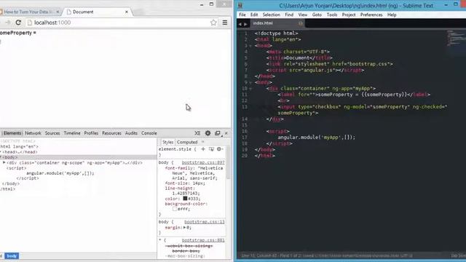Follow the bootstrap.css:13 source link
466x262 pixels.
pyautogui.click(x=205, y=222)
